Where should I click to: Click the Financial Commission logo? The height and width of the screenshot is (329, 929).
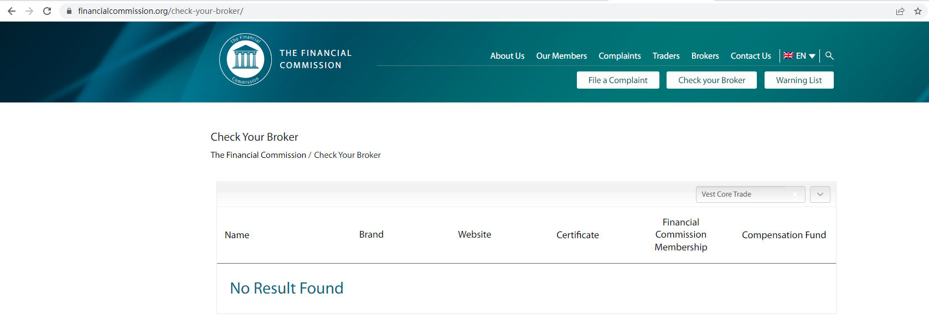pyautogui.click(x=245, y=59)
